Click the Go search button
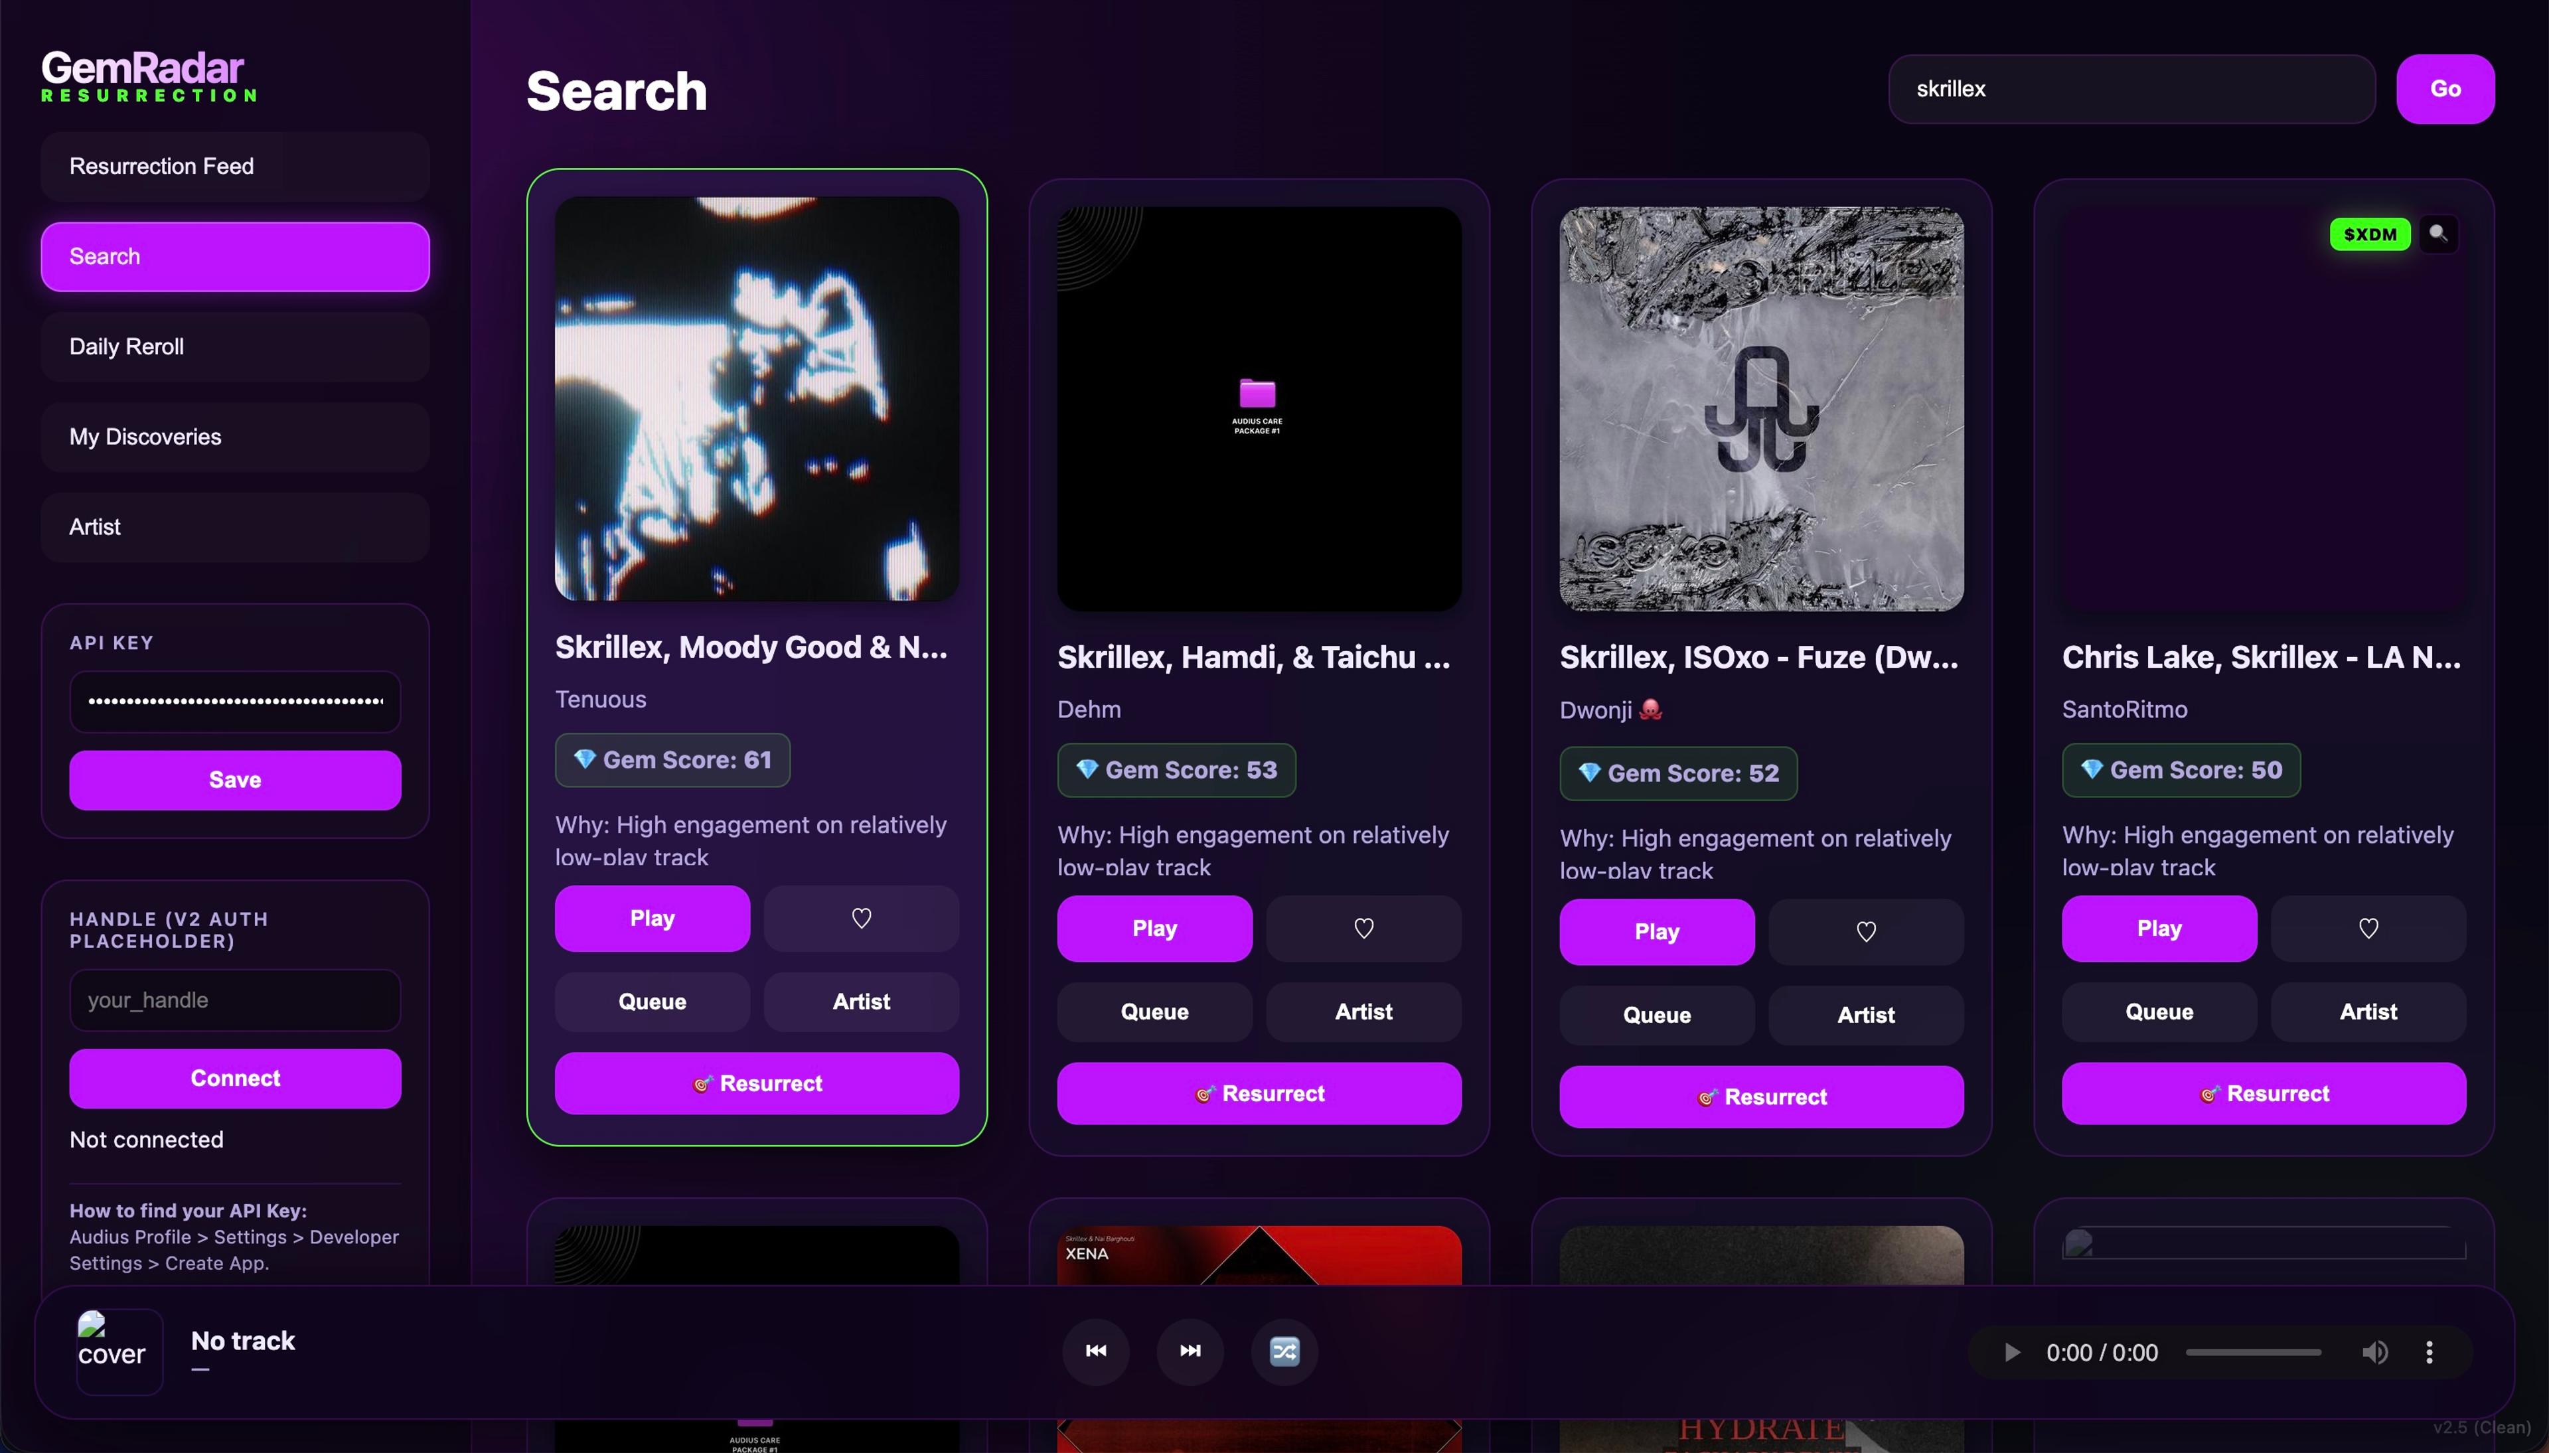Image resolution: width=2549 pixels, height=1453 pixels. coord(2445,89)
